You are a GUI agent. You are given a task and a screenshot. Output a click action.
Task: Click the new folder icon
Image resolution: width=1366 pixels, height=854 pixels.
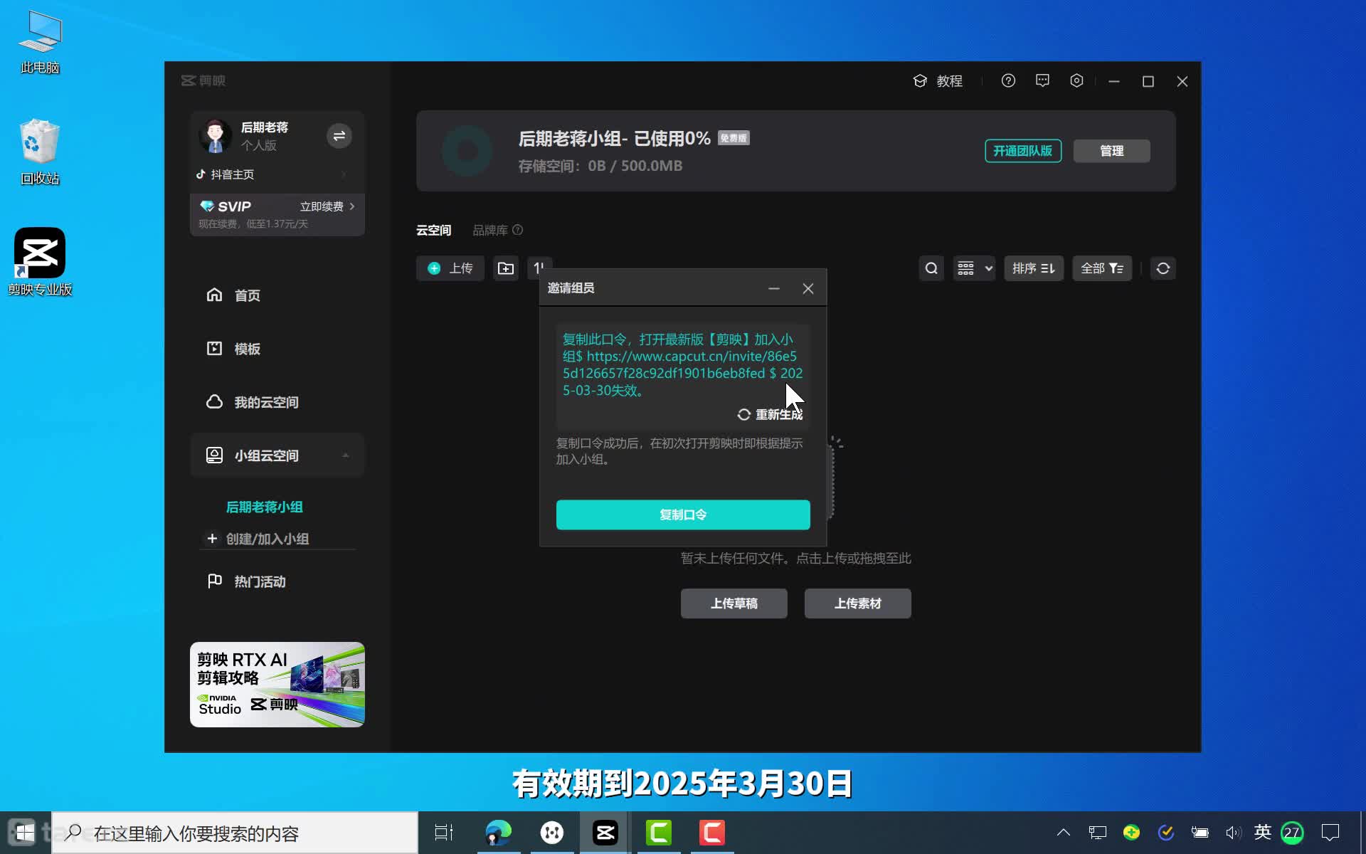(506, 268)
